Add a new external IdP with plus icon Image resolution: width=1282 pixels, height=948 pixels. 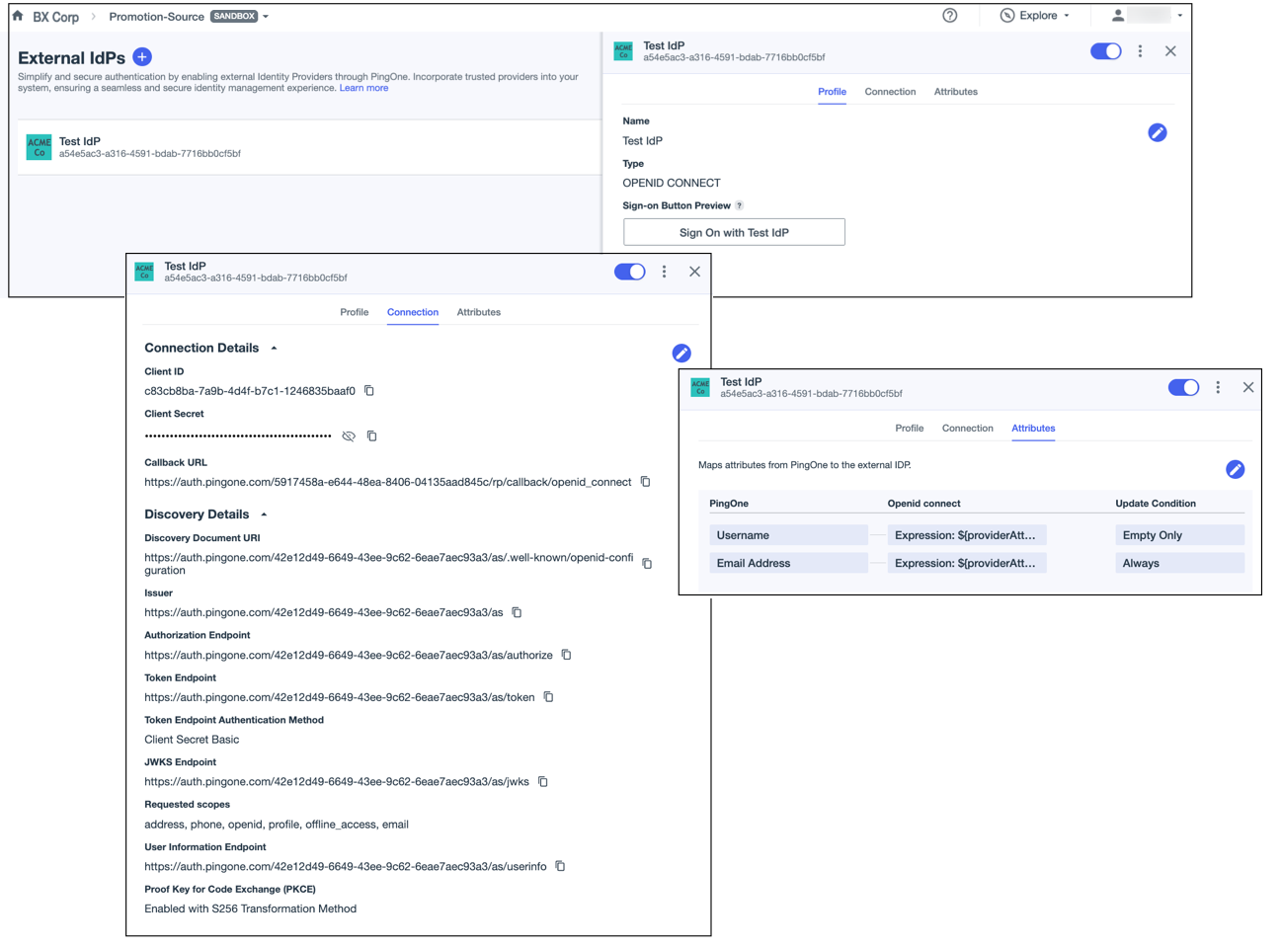tap(142, 56)
